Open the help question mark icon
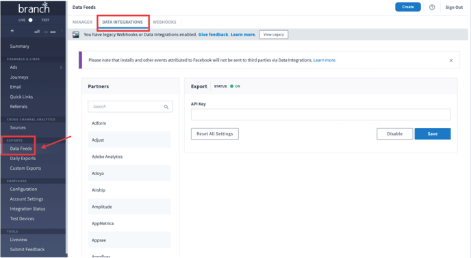The width and height of the screenshot is (471, 258). pyautogui.click(x=432, y=8)
